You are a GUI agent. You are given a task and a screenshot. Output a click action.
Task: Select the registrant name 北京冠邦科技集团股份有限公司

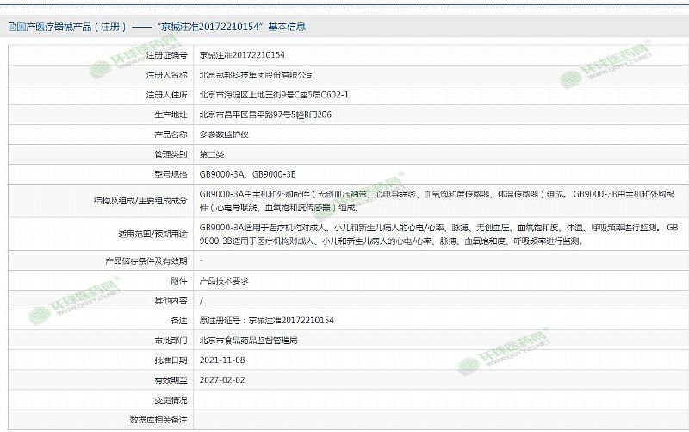pos(257,75)
